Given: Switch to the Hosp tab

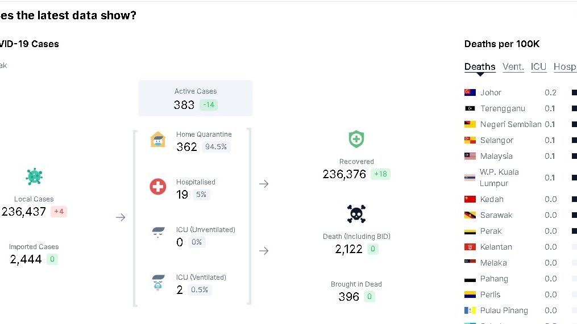Looking at the screenshot, I should 564,67.
